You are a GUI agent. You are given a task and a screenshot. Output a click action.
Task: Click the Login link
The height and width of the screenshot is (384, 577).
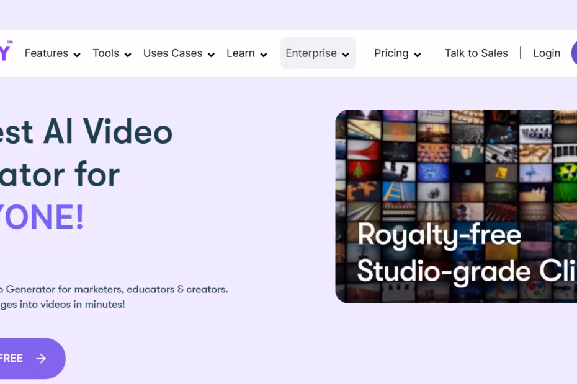(546, 53)
